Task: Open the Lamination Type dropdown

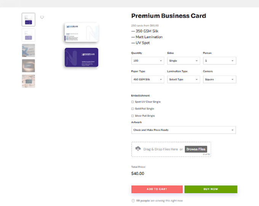Action: point(184,79)
